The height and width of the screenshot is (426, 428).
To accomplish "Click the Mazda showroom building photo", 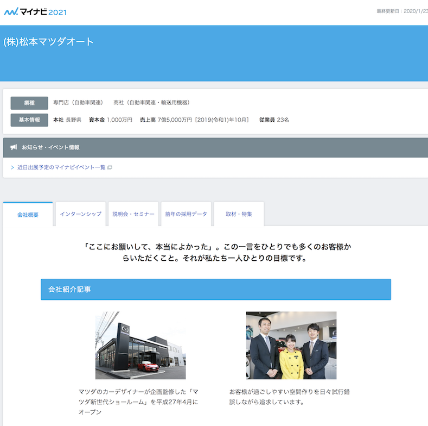I will [140, 345].
